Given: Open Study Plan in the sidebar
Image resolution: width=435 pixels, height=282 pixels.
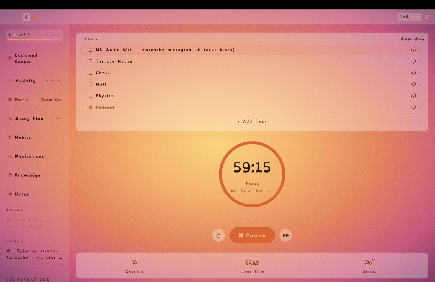Looking at the screenshot, I should 35,118.
